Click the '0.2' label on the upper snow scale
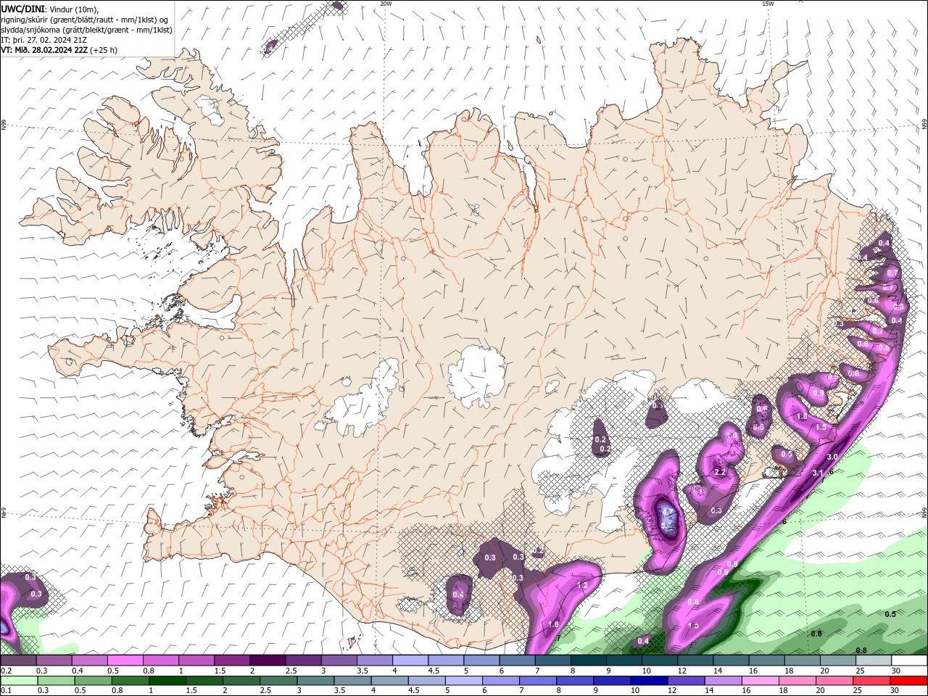This screenshot has width=928, height=696. pos(6,671)
